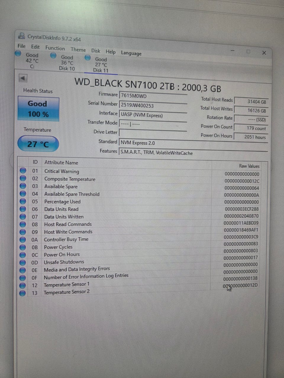Minimize the CrystalDiskInfo window
The height and width of the screenshot is (378, 284).
point(233,51)
